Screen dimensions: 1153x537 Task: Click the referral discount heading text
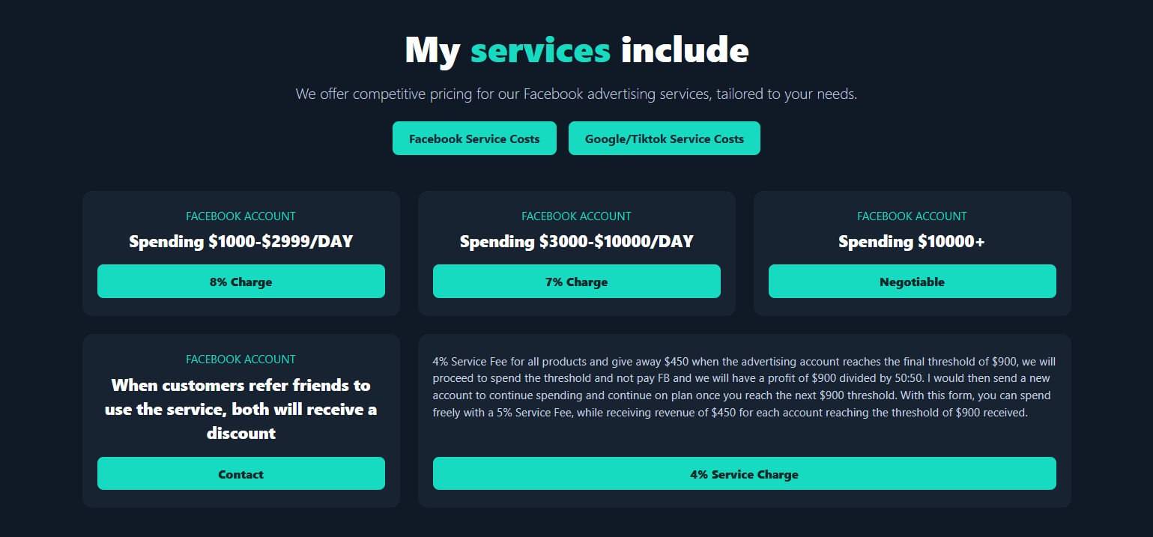(x=240, y=409)
